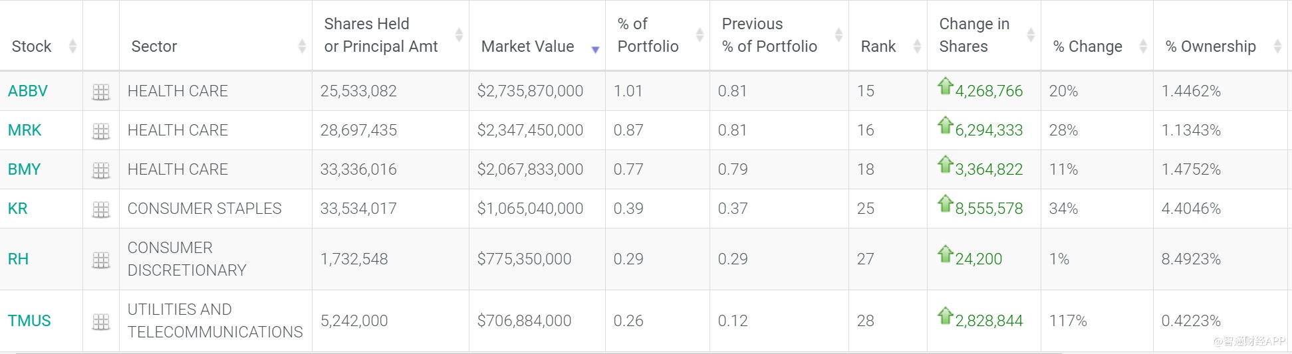Click the grid icon in the MRK row
Viewport: 1292px width, 354px height.
point(101,132)
